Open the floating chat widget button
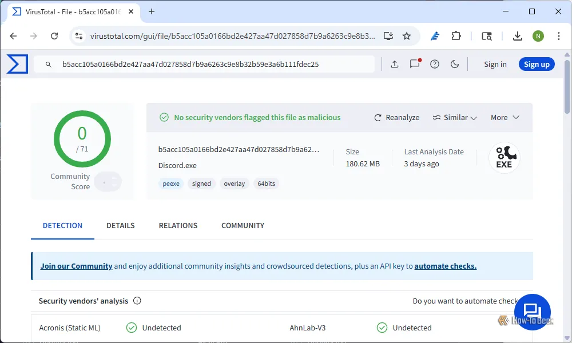Viewport: 572px width, 343px height. pos(532,312)
